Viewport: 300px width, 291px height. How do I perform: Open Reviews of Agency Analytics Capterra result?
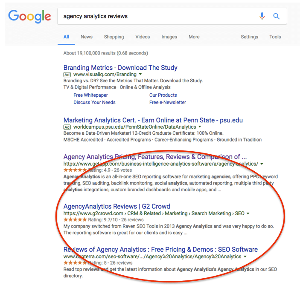160,250
